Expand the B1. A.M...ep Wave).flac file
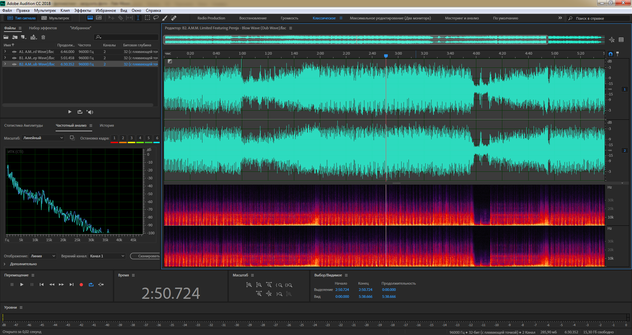Viewport: 632px width, 335px height. pyautogui.click(x=5, y=58)
